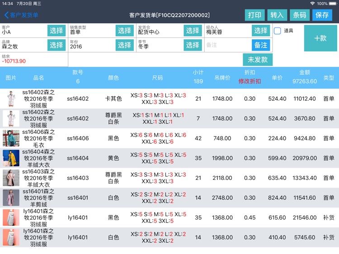Save the order with 保存
The width and height of the screenshot is (339, 254).
coord(322,15)
